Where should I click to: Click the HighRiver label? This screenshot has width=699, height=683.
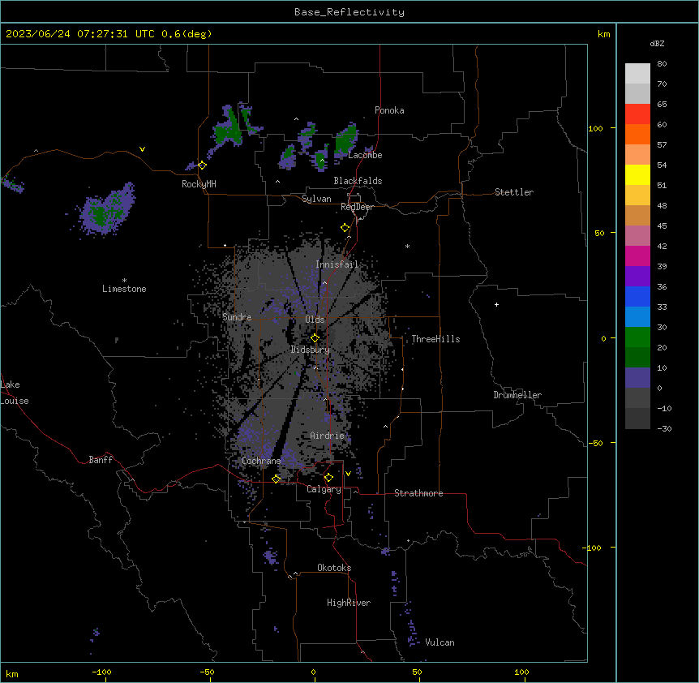coord(349,603)
